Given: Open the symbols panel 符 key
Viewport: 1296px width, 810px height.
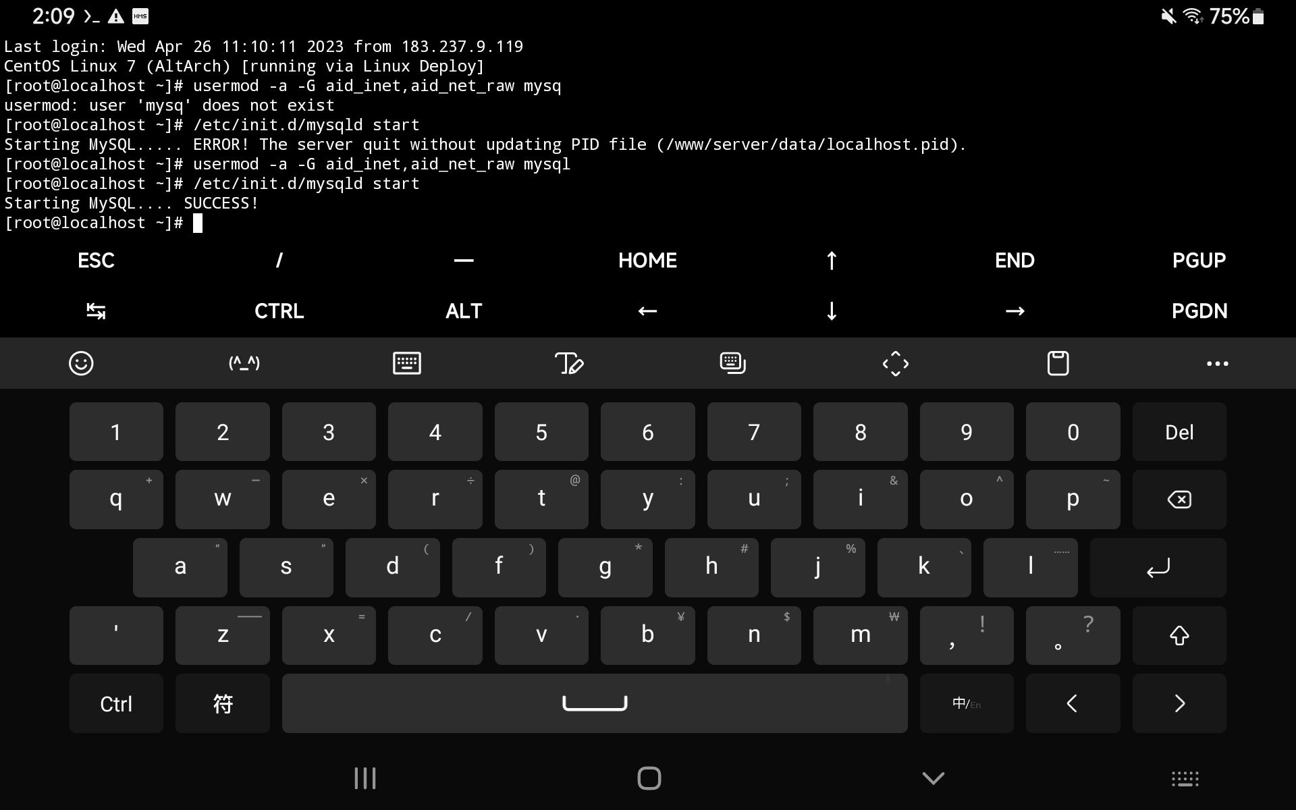Looking at the screenshot, I should click(223, 703).
